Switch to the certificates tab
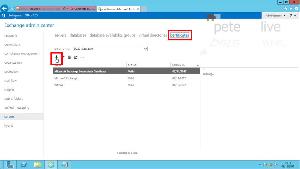300x169 pixels. coord(180,35)
